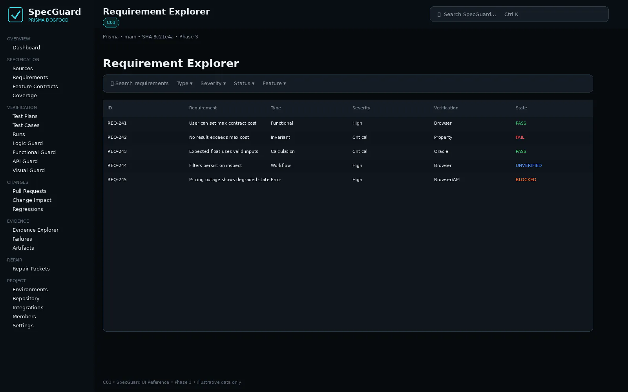Select Regressions in the sidebar
The height and width of the screenshot is (392, 628).
[28, 209]
